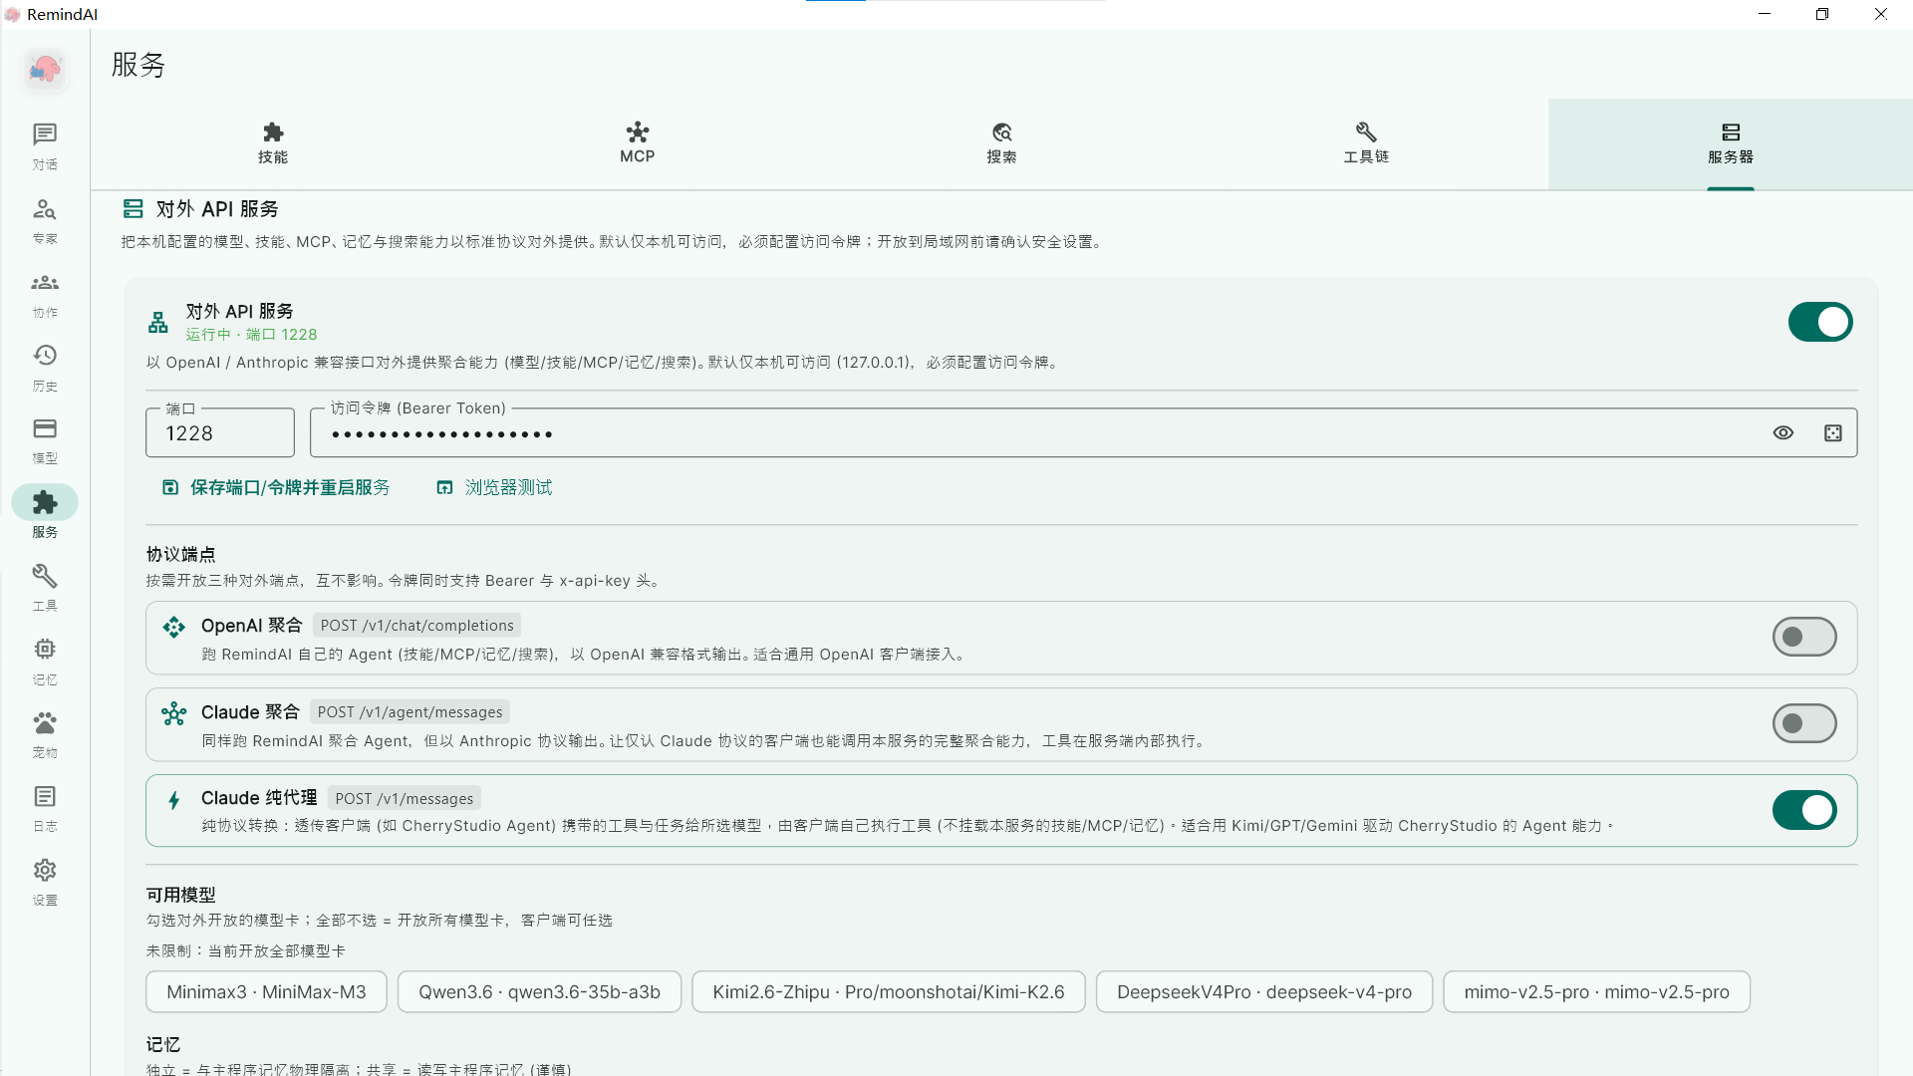
Task: Disable the Claude 纯代理 endpoint switch
Action: pos(1804,810)
